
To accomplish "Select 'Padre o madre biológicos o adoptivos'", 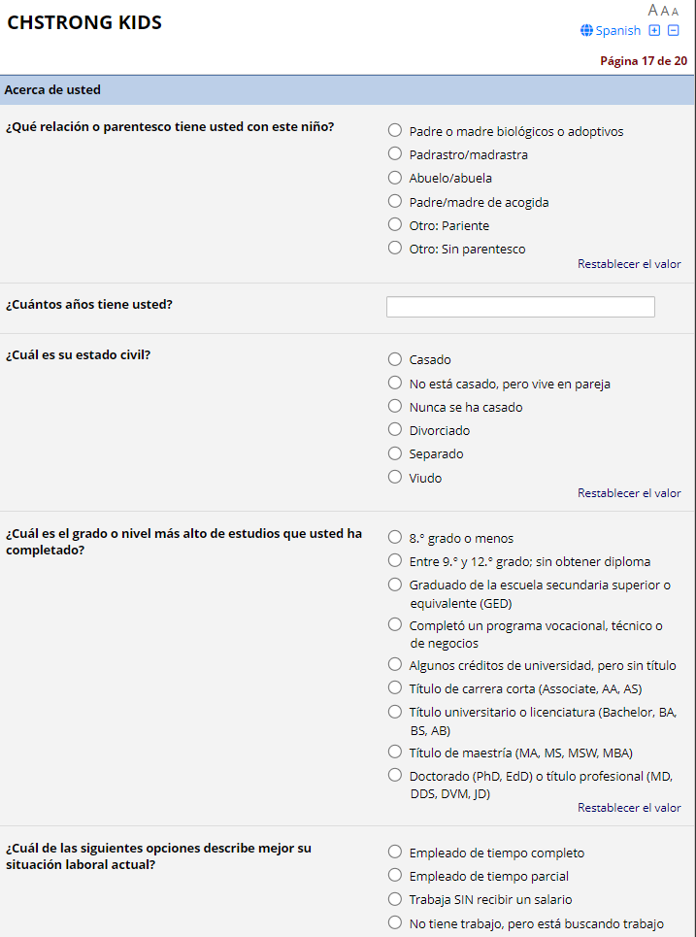I will (395, 130).
